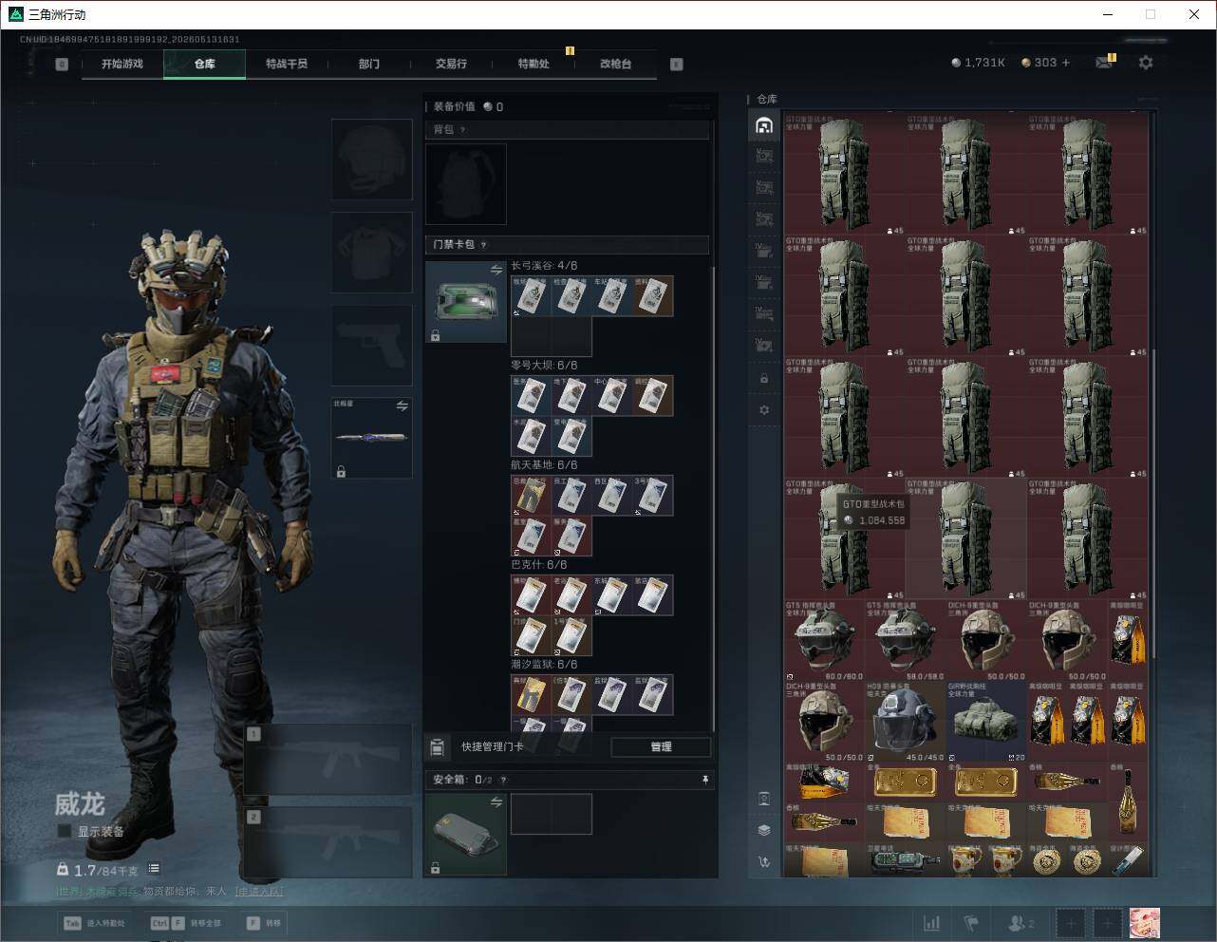Screen dimensions: 1217x942
Task: Switch to the 仓库 tab
Action: [205, 64]
